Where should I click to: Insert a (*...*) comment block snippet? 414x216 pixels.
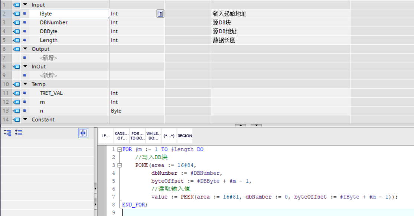(x=169, y=135)
